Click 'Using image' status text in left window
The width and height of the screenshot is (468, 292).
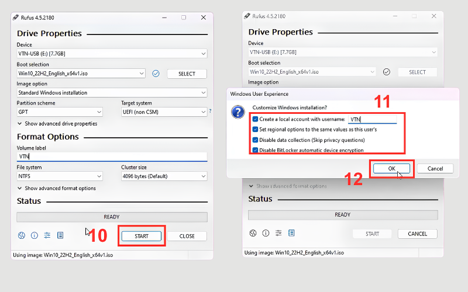click(63, 255)
